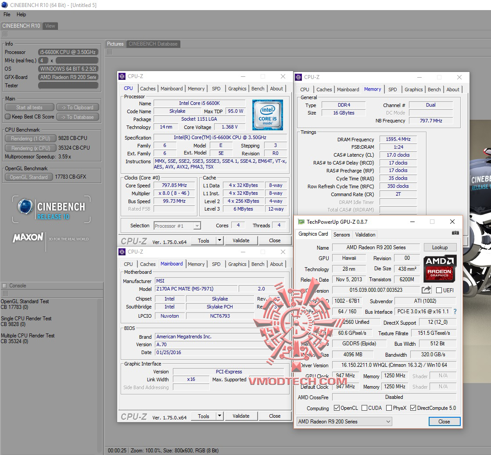
Task: Click the 35324 CB-CPU score text
Action: 74,148
